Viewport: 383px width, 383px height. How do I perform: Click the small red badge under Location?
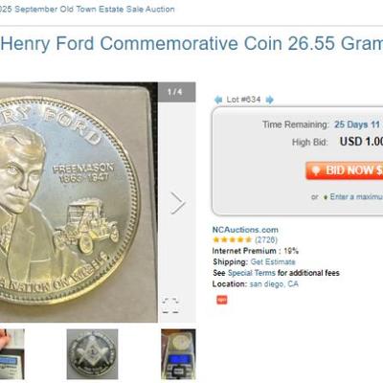coord(222,300)
